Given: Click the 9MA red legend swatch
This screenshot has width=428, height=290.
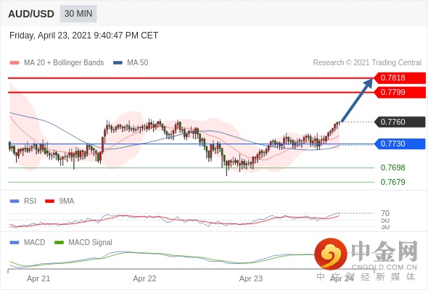Looking at the screenshot, I should click(49, 202).
